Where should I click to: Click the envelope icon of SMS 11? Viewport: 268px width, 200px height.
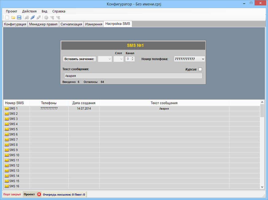[x=7, y=160]
